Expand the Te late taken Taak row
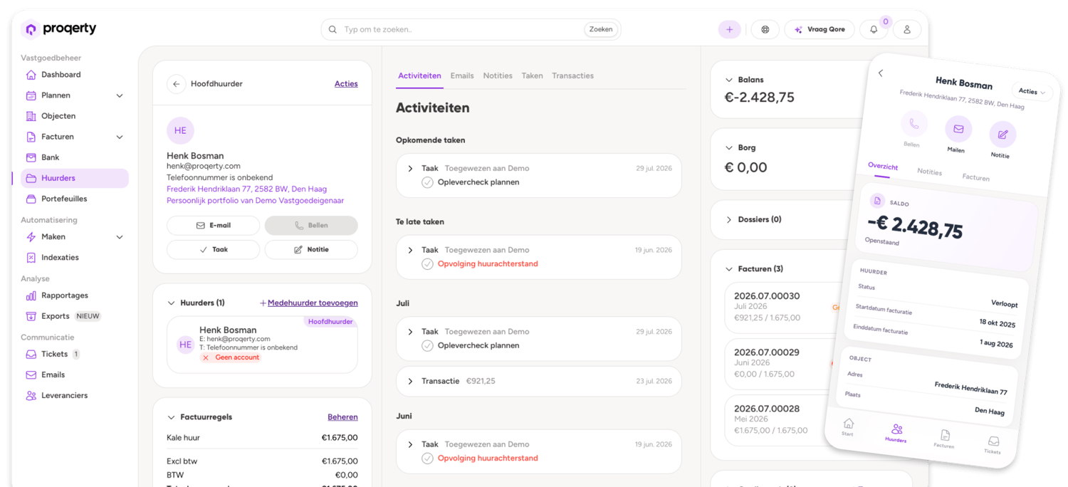This screenshot has height=487, width=1068. tap(410, 251)
